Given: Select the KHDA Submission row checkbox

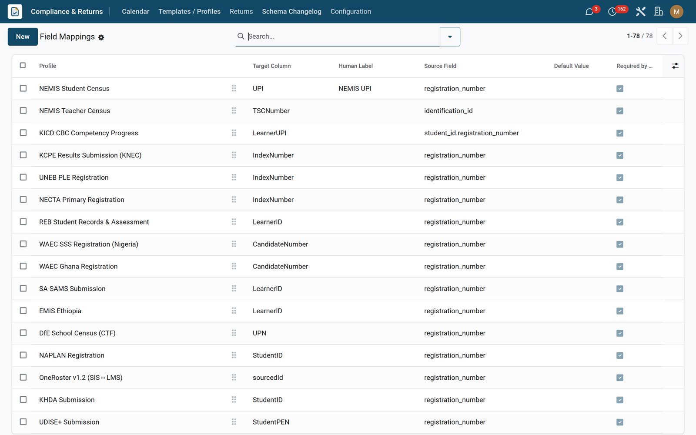Looking at the screenshot, I should tap(23, 399).
